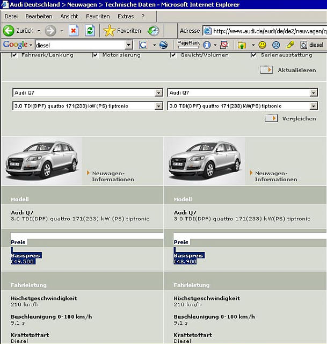
Task: Toggle the Fahrwerk/Lenkung checkbox
Action: tap(14, 55)
